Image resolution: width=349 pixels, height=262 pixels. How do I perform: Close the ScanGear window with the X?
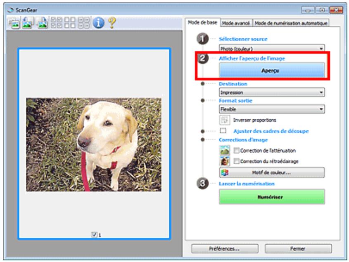[336, 10]
